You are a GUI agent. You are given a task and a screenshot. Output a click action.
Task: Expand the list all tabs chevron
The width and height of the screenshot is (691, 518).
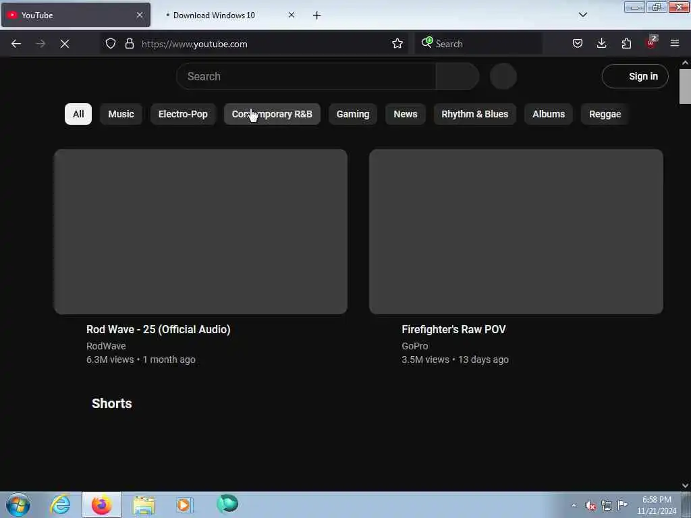click(x=583, y=15)
